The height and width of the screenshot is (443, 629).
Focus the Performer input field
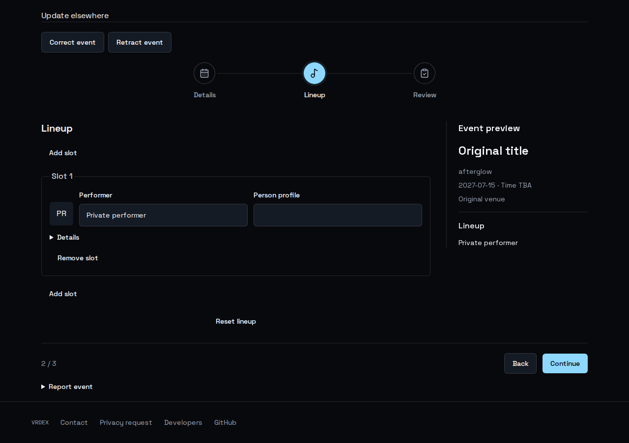(163, 215)
